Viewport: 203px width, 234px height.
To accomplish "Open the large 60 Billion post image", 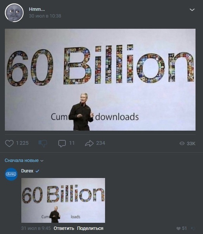I will (x=100, y=79).
